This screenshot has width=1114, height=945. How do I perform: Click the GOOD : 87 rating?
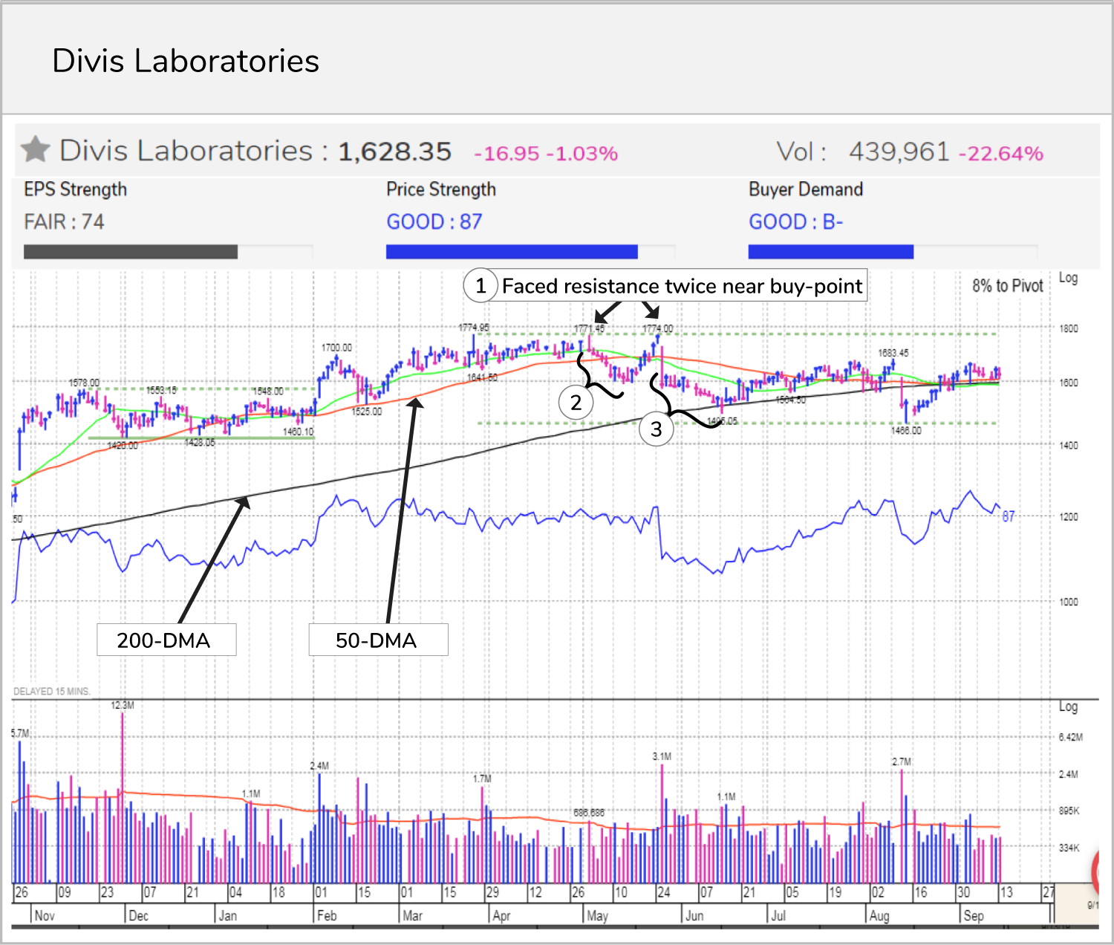(434, 221)
